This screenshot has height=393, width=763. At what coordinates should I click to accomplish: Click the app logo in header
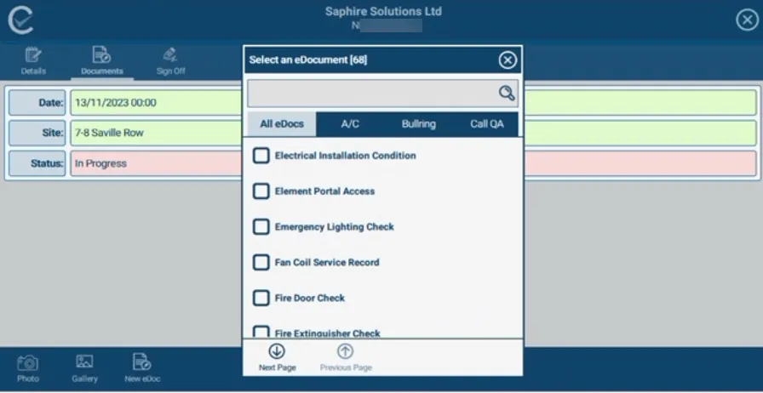click(x=20, y=20)
